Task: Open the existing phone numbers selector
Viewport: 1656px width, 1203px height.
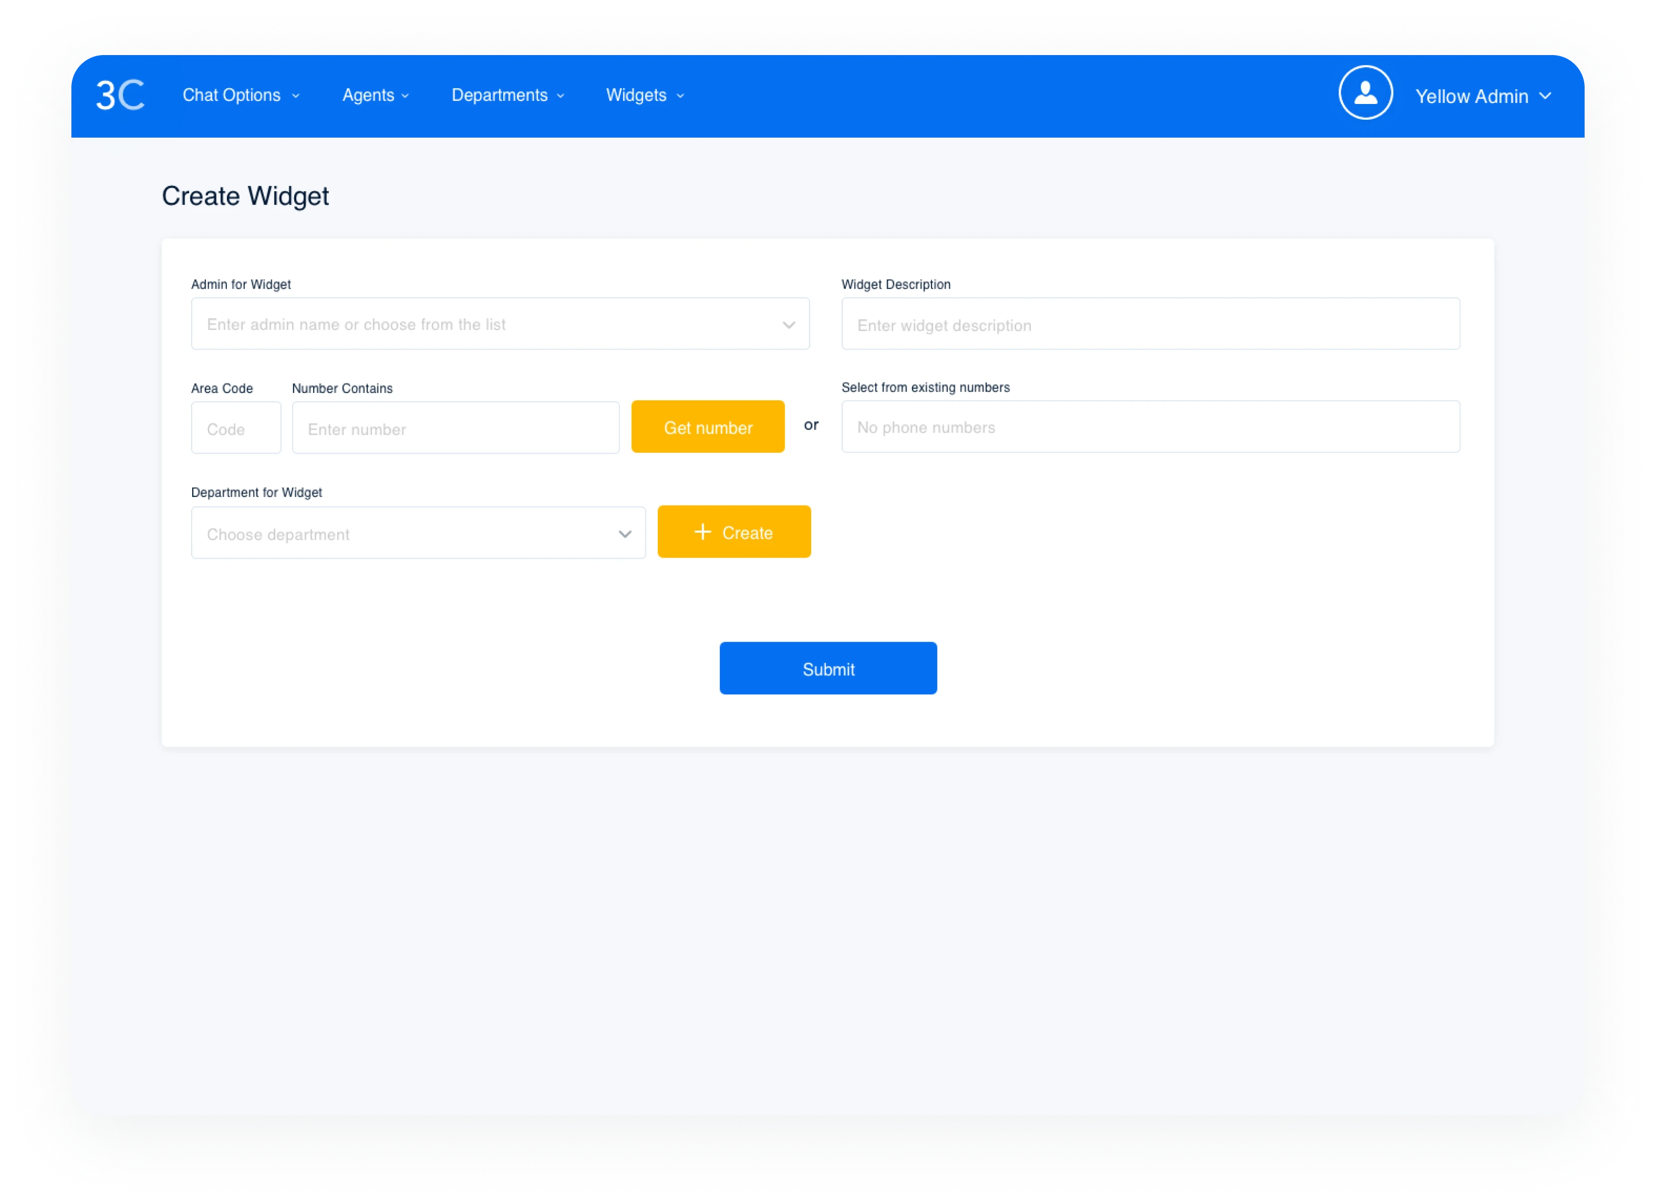Action: pyautogui.click(x=1150, y=427)
